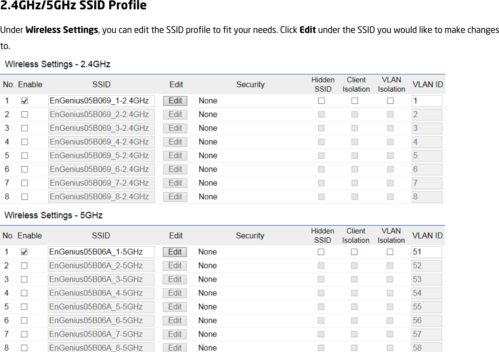This screenshot has width=499, height=352.
Task: Click SSID field EnGenius05B069_5-2.4GHz
Action: [x=101, y=156]
